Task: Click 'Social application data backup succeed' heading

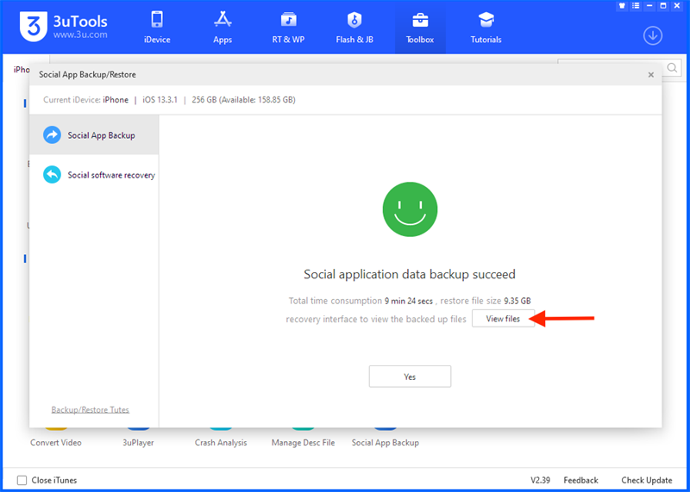Action: 410,274
